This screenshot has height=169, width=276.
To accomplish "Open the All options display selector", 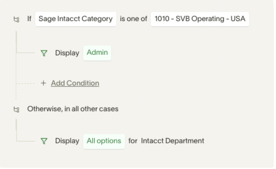I will click(104, 141).
